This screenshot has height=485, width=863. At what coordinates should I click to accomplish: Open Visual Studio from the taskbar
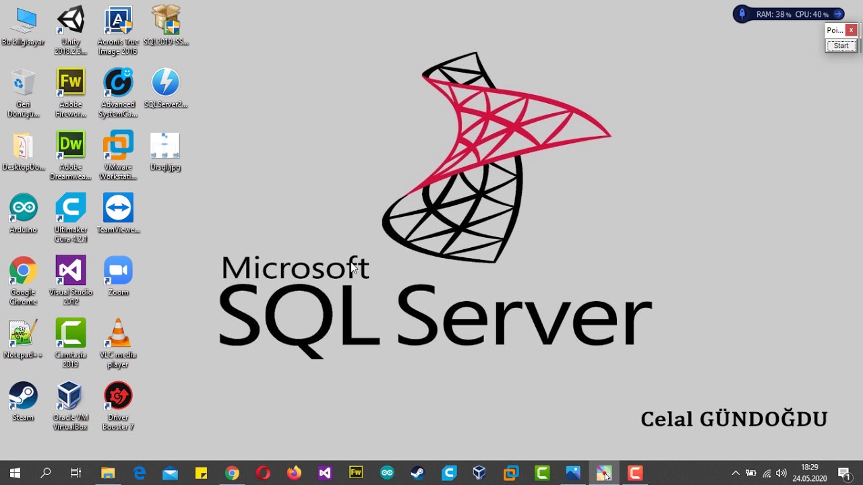325,473
